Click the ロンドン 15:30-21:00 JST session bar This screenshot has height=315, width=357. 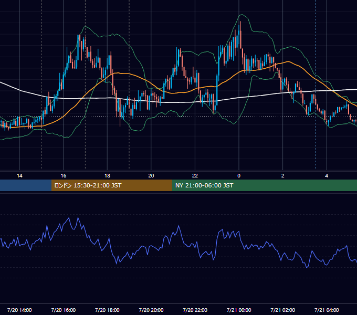(x=111, y=185)
